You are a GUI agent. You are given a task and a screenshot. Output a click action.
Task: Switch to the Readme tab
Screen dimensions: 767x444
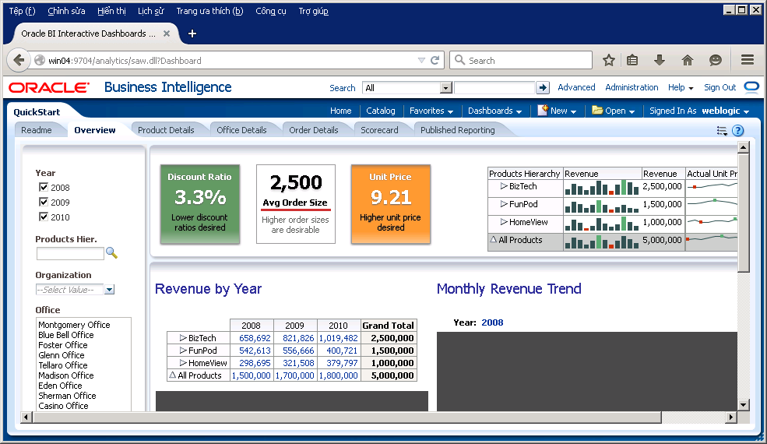click(36, 130)
